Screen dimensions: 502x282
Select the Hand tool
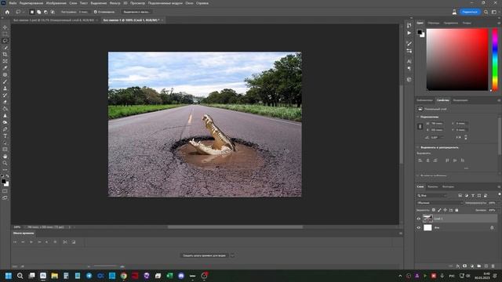click(x=5, y=157)
